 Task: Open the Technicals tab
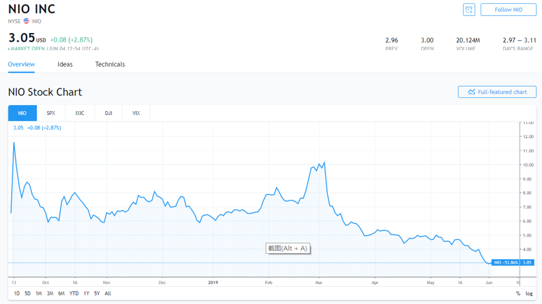(110, 64)
